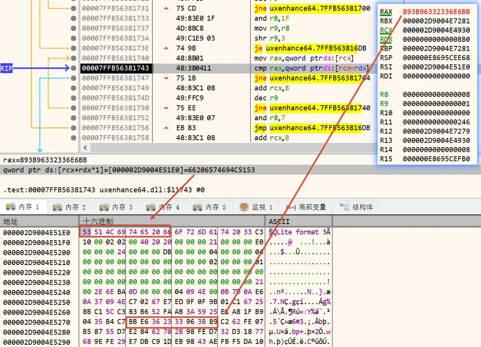Select jne target uxenhance64.7FFB56381700

[320, 8]
